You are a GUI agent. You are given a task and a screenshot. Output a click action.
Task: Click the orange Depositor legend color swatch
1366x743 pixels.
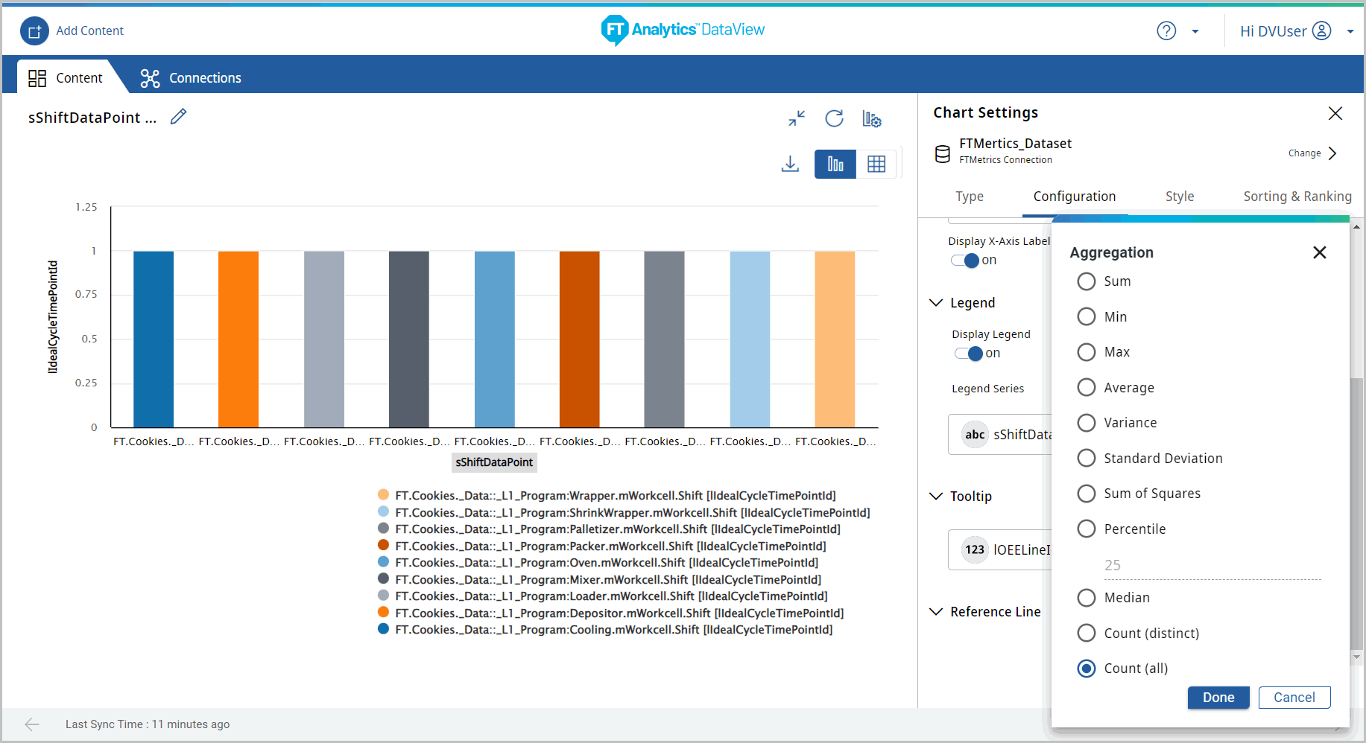[x=384, y=612]
